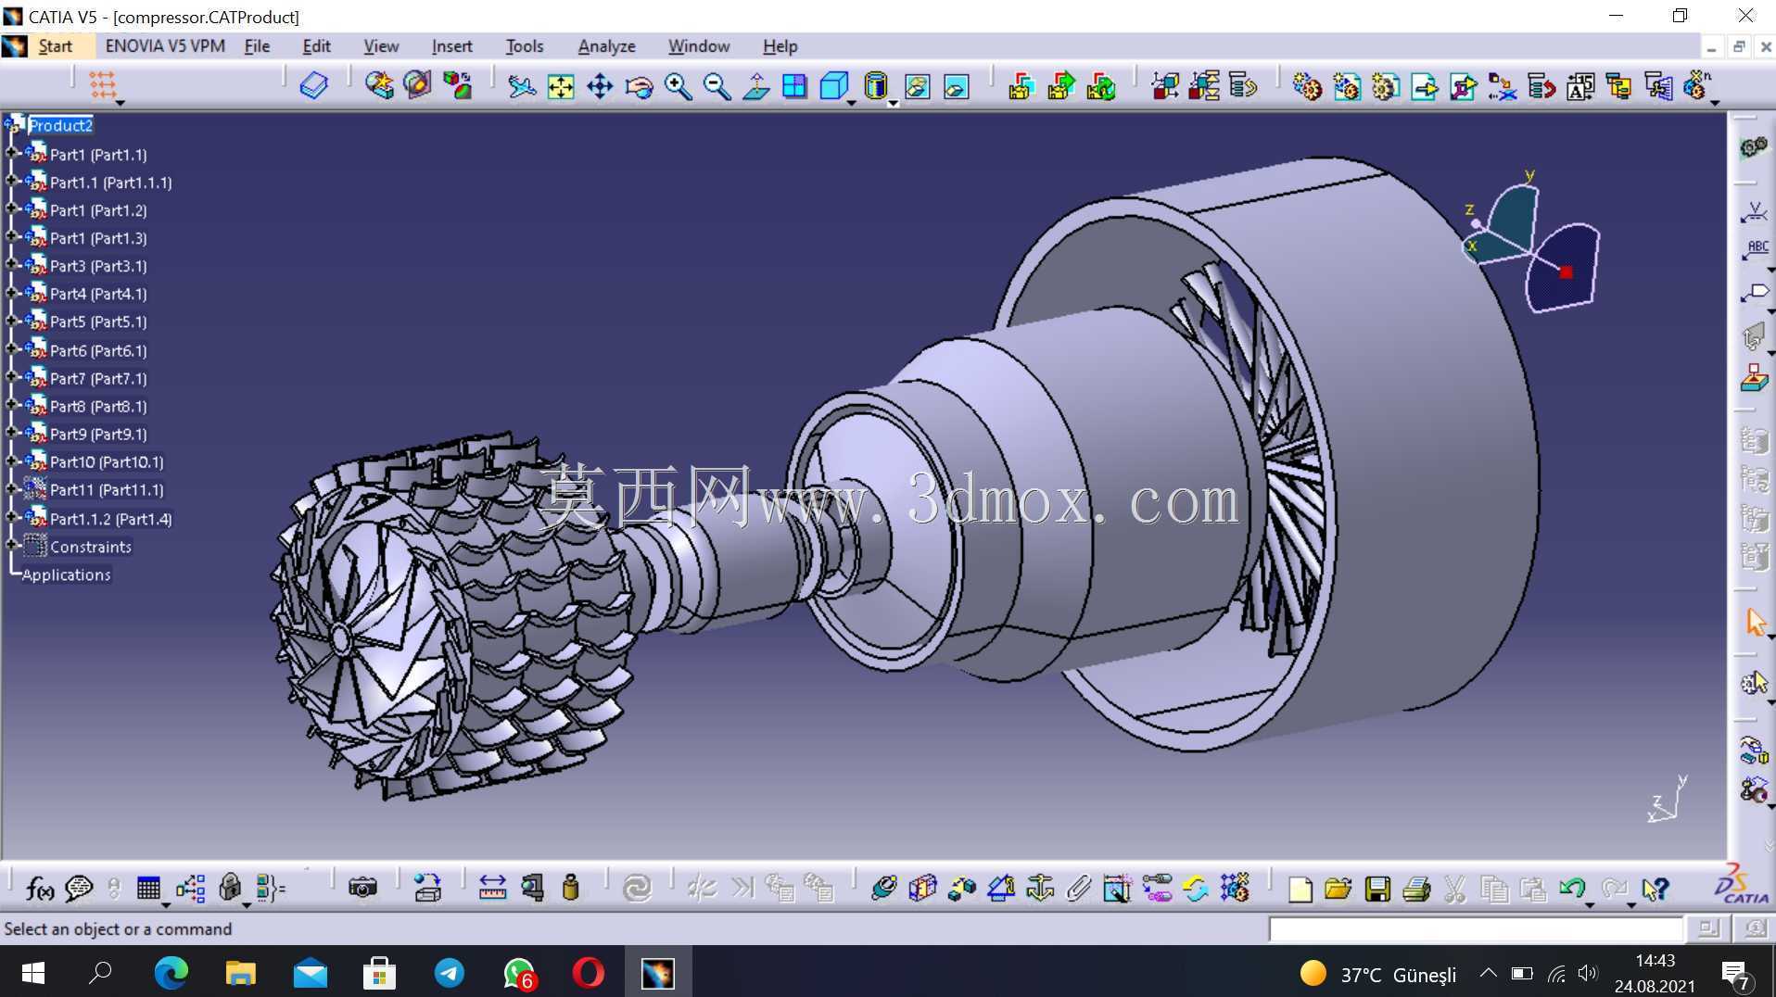1776x997 pixels.
Task: Click Swap visible space icon
Action: [956, 86]
